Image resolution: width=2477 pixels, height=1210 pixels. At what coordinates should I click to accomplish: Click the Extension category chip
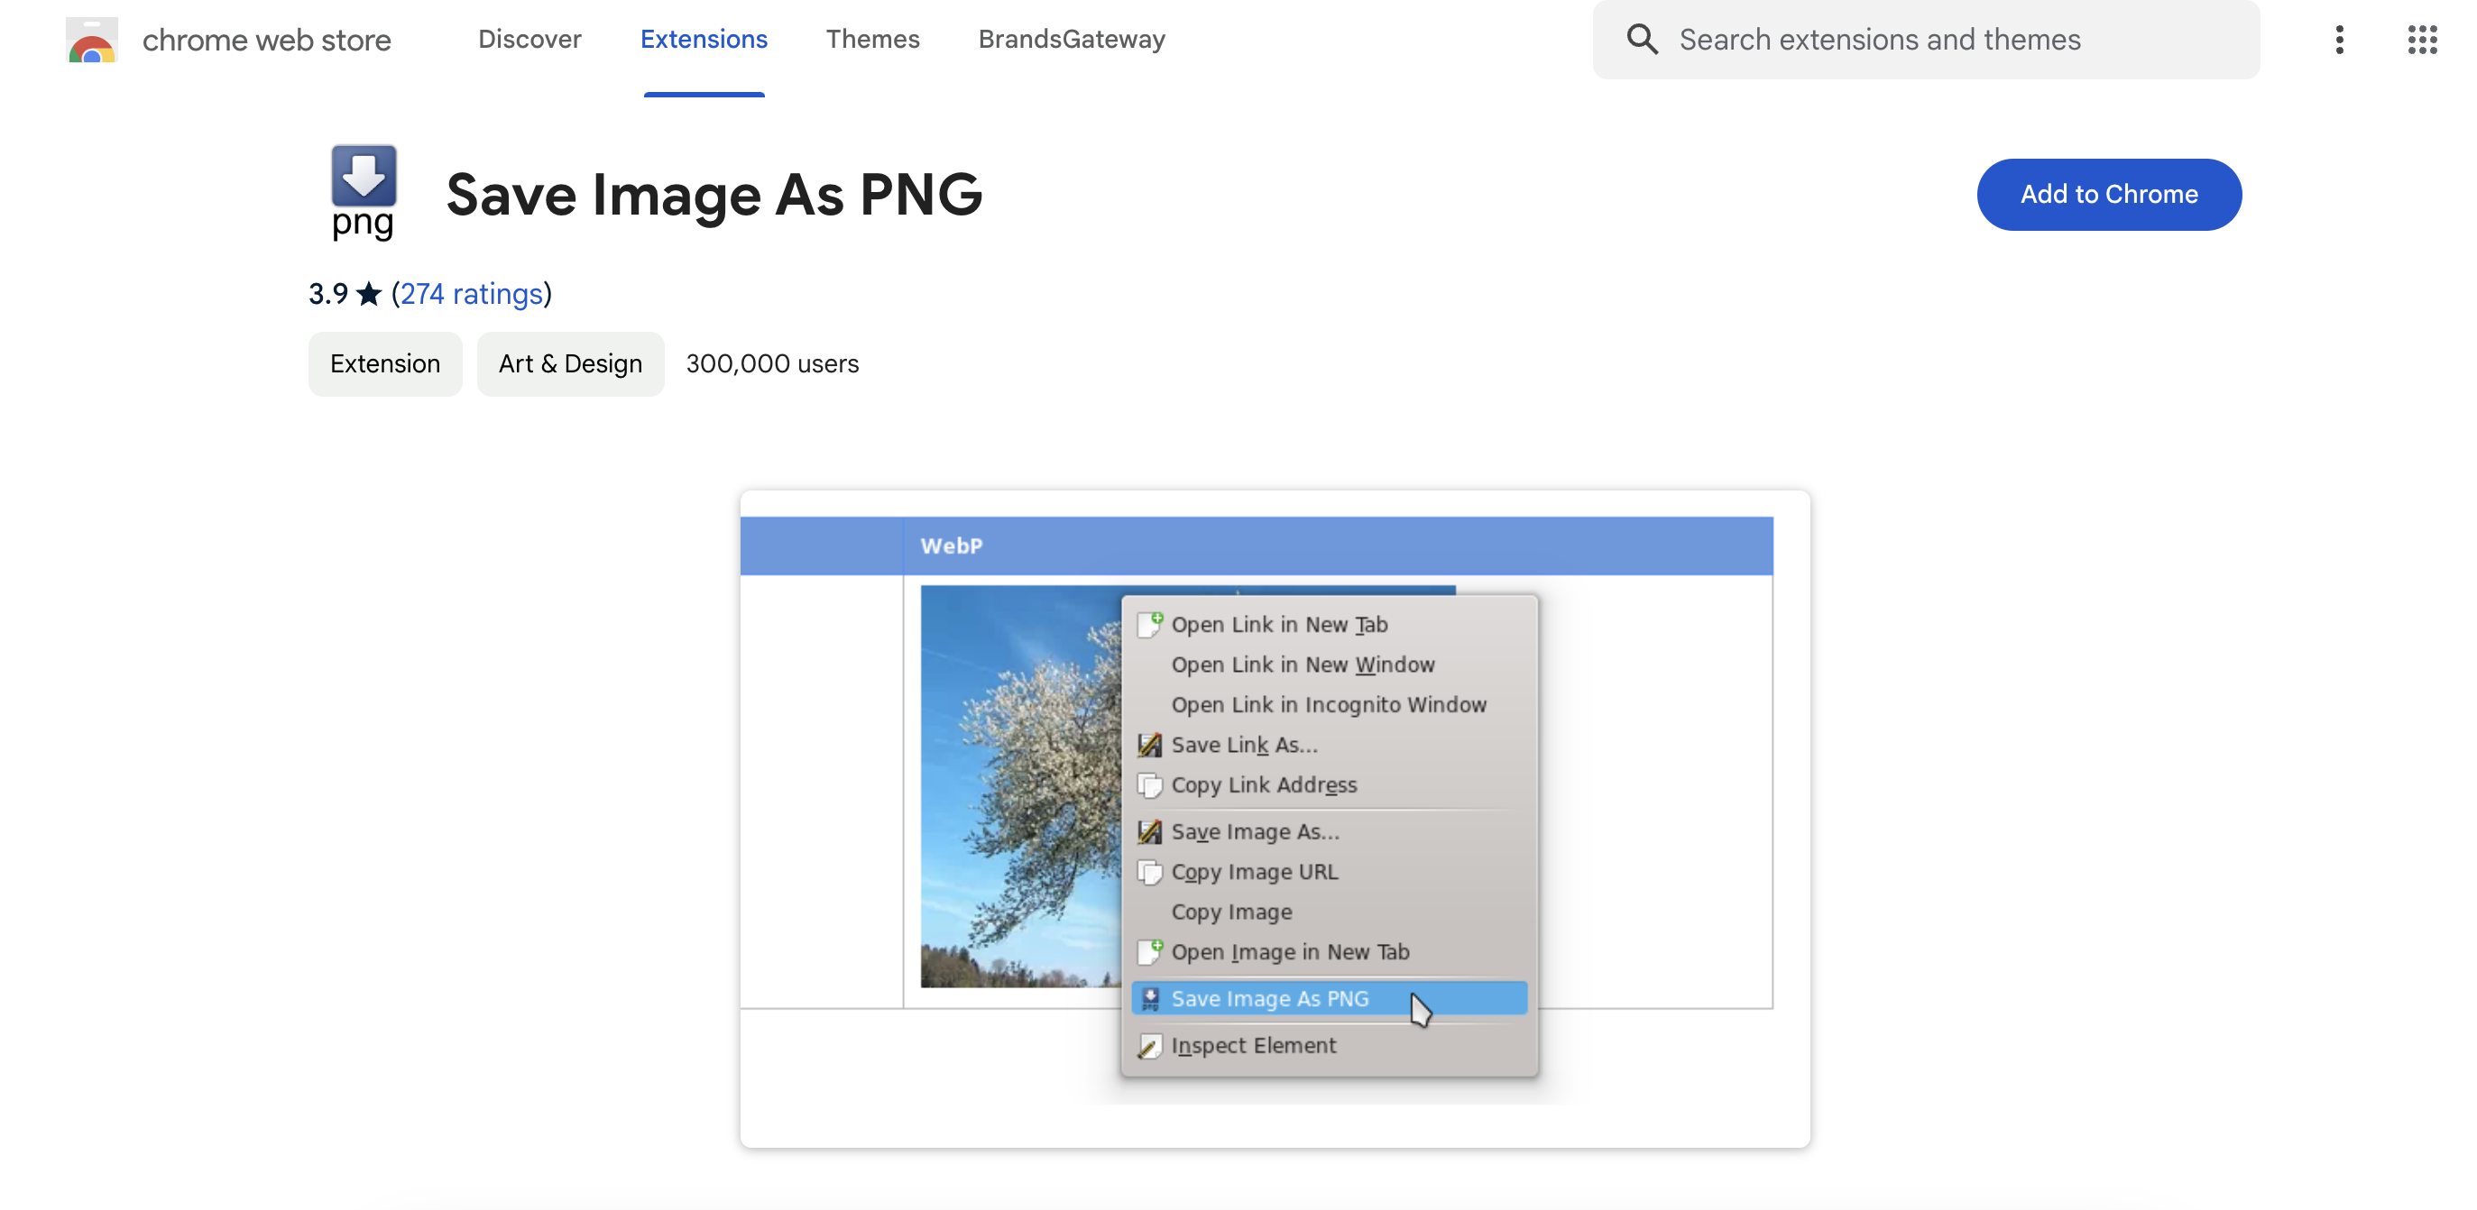click(x=384, y=363)
